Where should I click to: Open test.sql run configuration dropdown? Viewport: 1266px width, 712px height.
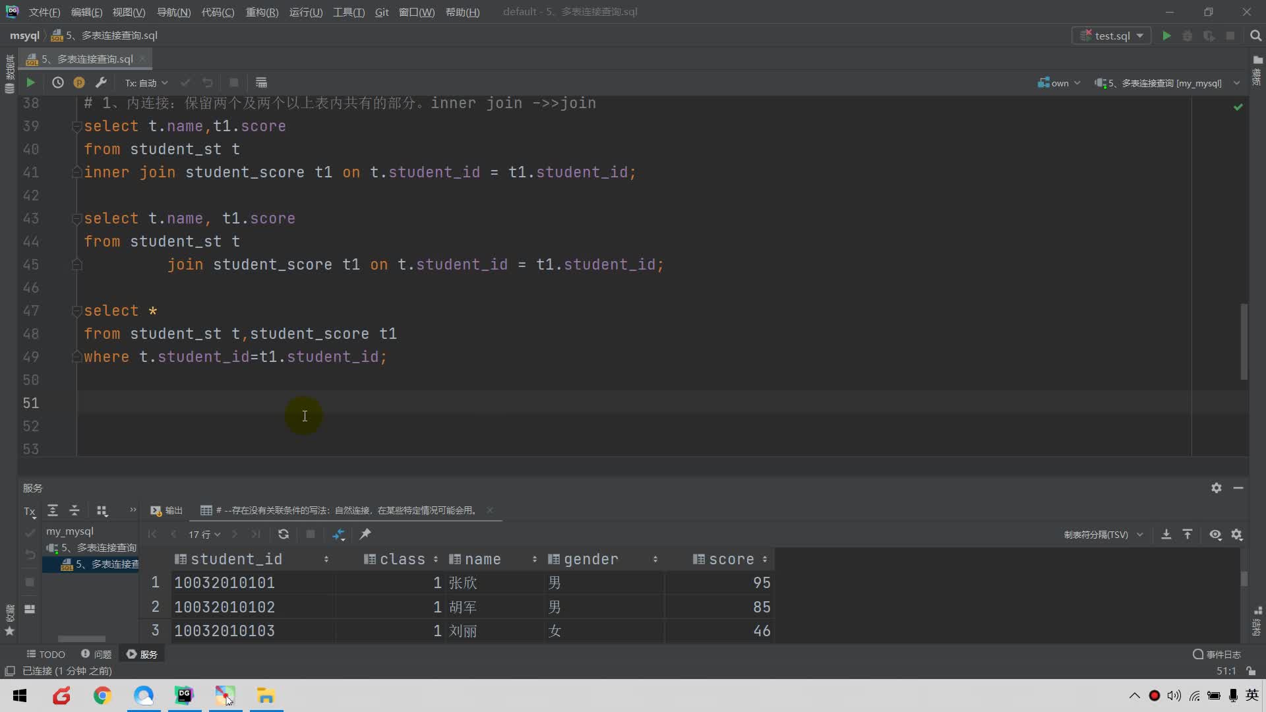coord(1112,36)
